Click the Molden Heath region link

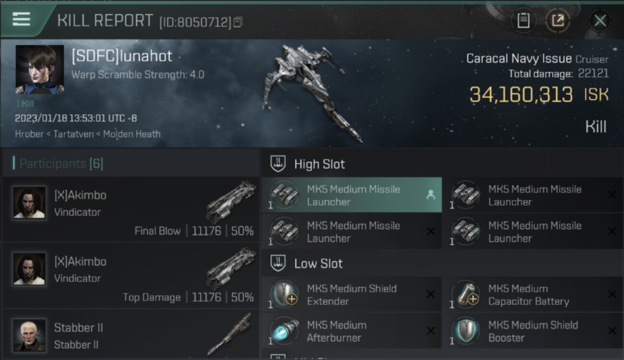click(132, 134)
